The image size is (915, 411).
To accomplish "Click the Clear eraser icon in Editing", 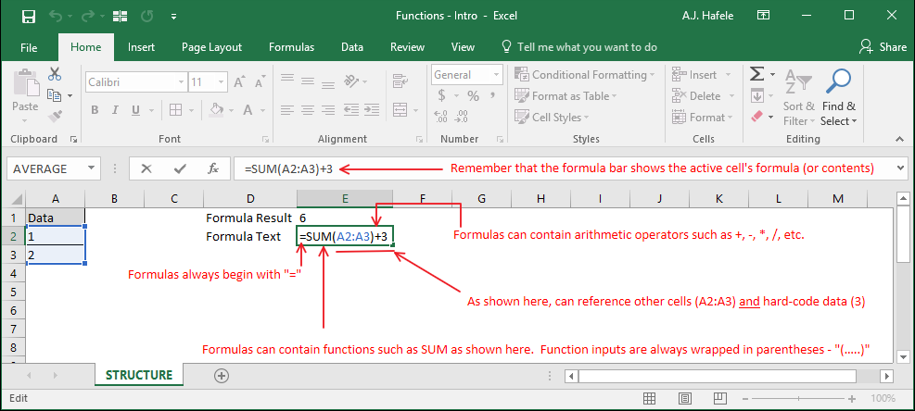I will (x=756, y=116).
